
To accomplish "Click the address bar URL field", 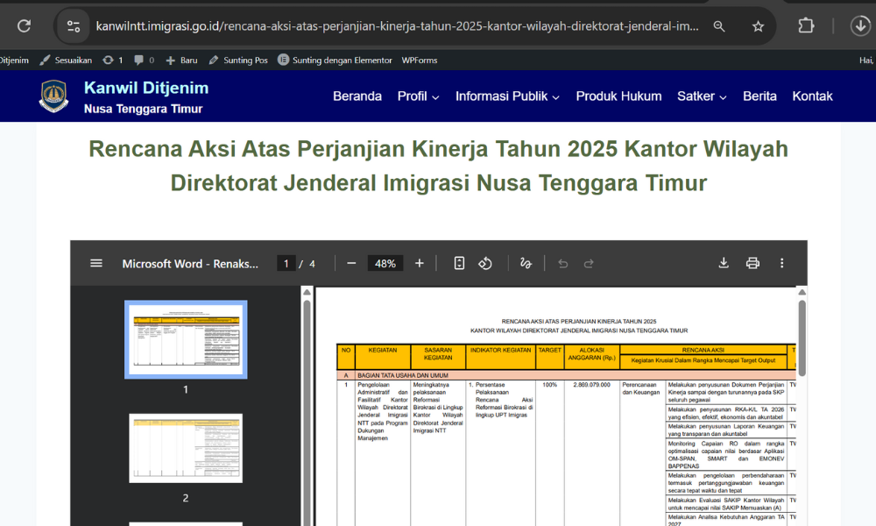I will point(397,26).
